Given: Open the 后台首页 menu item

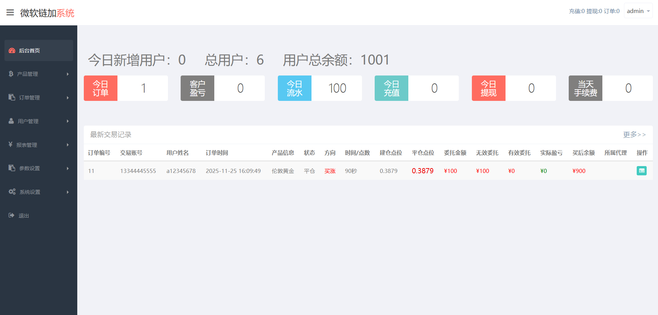Looking at the screenshot, I should 30,50.
